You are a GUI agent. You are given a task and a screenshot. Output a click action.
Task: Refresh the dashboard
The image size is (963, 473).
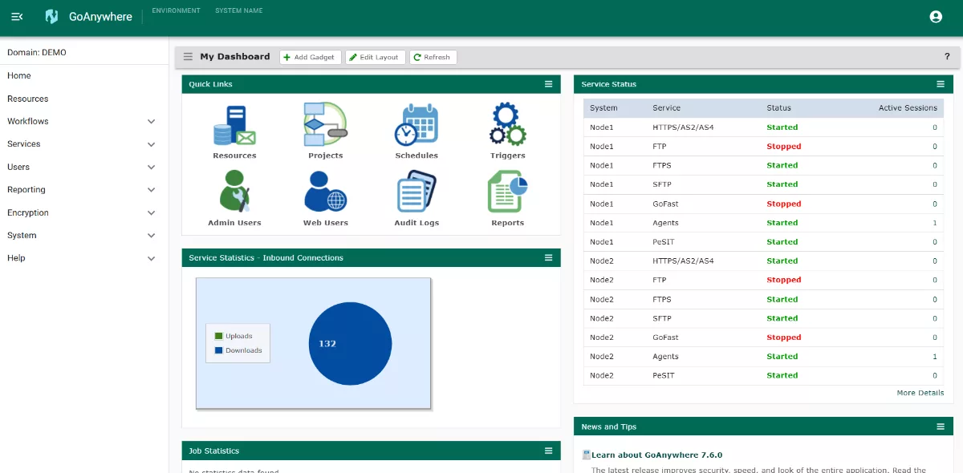pos(433,58)
